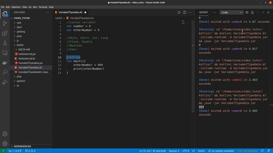Open additional panel views menu
The width and height of the screenshot is (273, 153).
click(x=215, y=12)
